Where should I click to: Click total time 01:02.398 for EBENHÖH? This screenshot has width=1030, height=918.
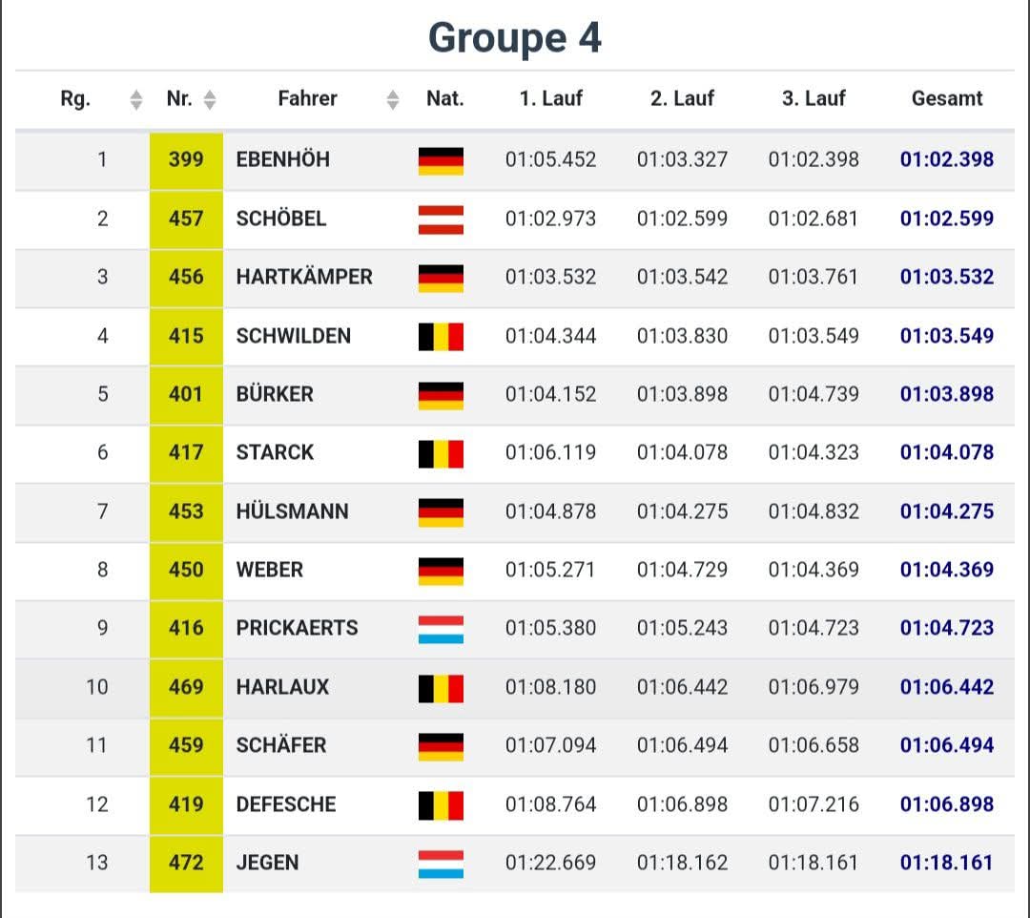pyautogui.click(x=947, y=159)
